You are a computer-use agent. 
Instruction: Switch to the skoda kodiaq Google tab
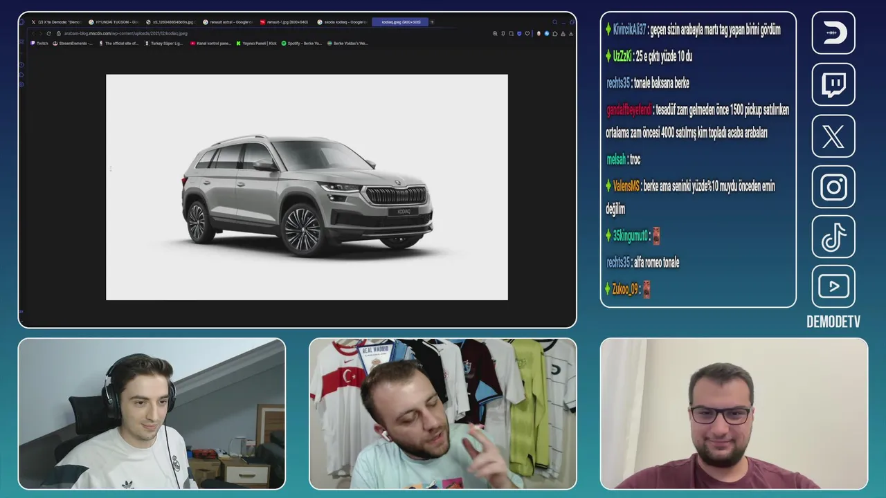tap(342, 22)
